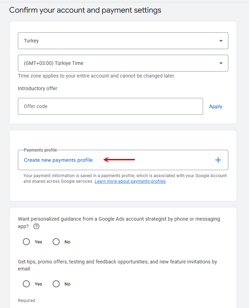Image resolution: width=249 pixels, height=308 pixels.
Task: Choose Yes for tips and promo emails
Action: pyautogui.click(x=26, y=284)
